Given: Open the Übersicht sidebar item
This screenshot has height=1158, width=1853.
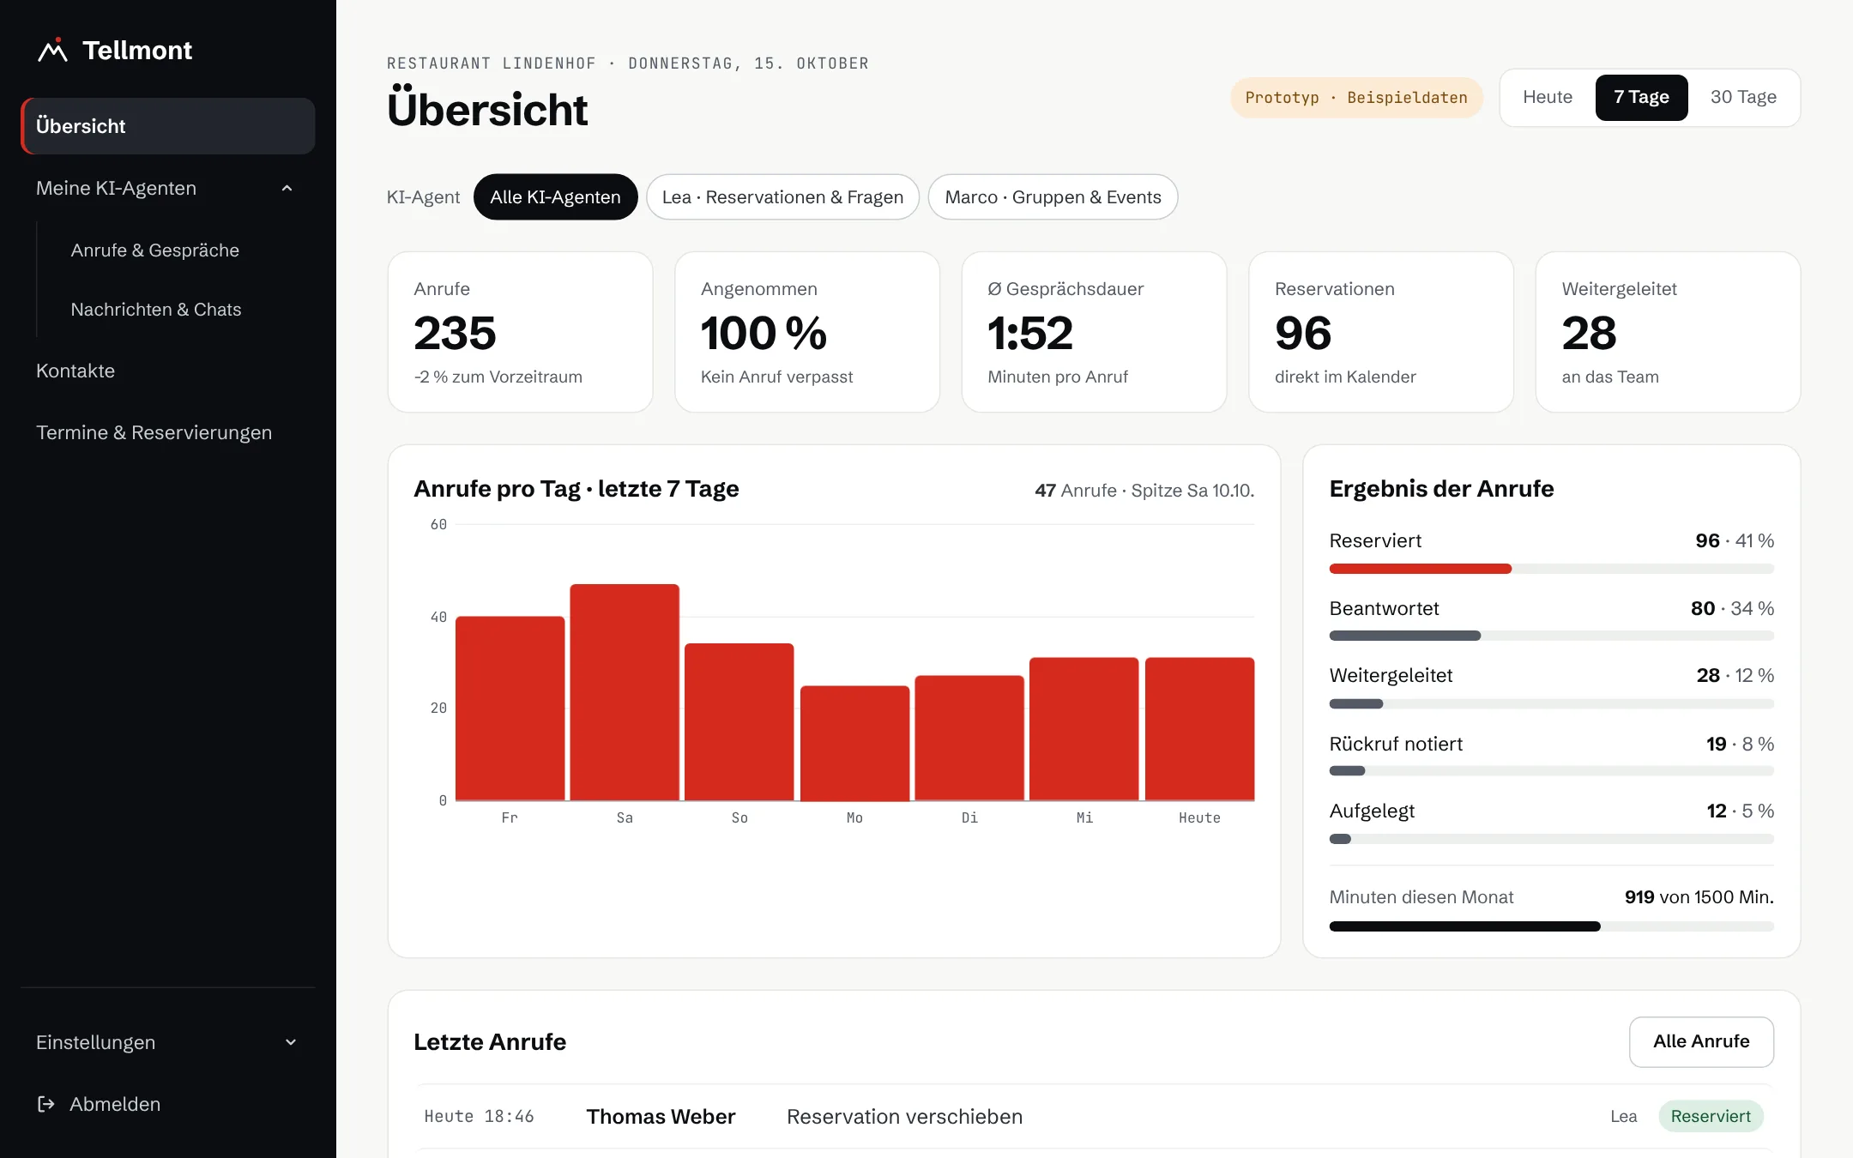Looking at the screenshot, I should (168, 126).
